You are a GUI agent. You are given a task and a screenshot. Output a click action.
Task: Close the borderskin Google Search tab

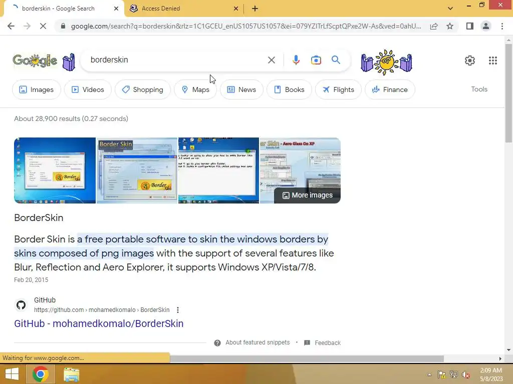(x=116, y=8)
